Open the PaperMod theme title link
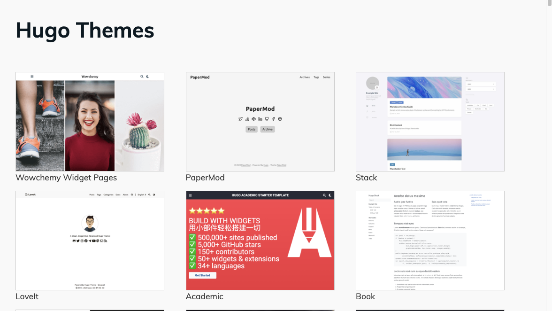552x311 pixels. pos(205,178)
